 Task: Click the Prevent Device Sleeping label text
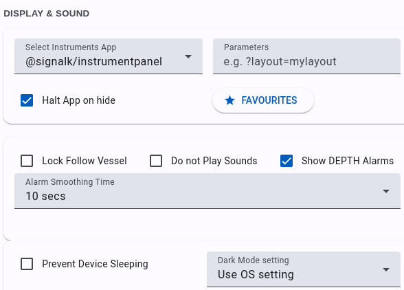click(95, 264)
